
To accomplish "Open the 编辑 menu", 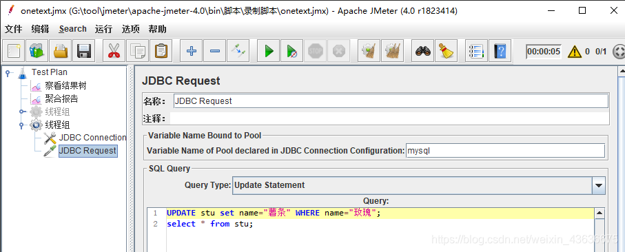I will click(x=40, y=29).
